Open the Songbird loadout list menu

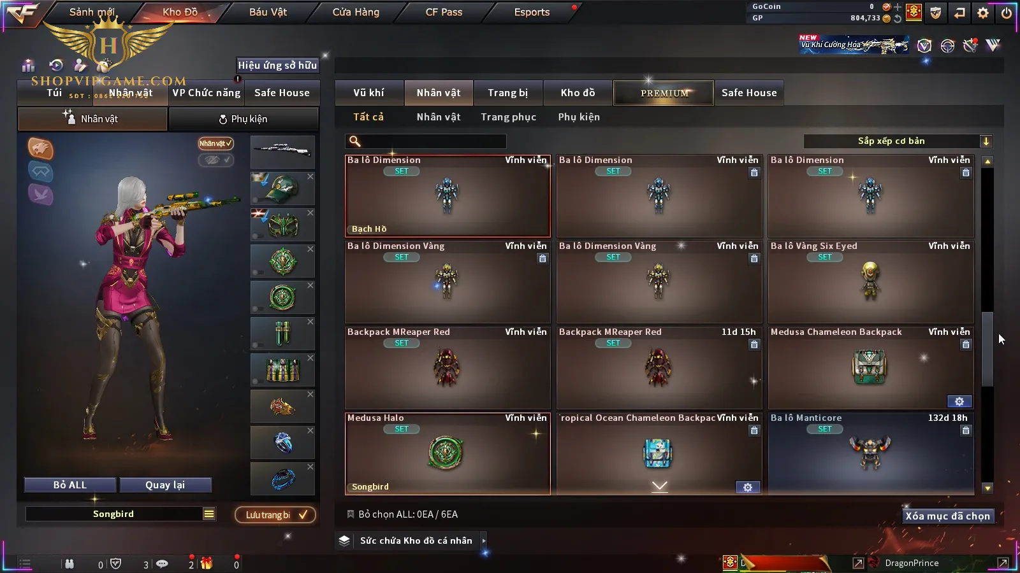point(209,514)
